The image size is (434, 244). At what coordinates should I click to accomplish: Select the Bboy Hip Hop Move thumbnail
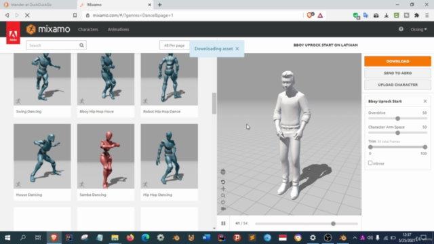106,79
